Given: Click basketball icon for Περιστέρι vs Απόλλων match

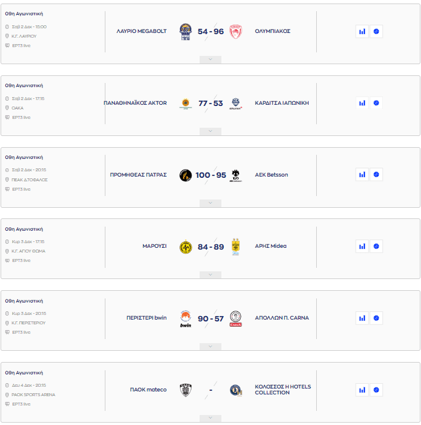Looking at the screenshot, I should coord(376,318).
